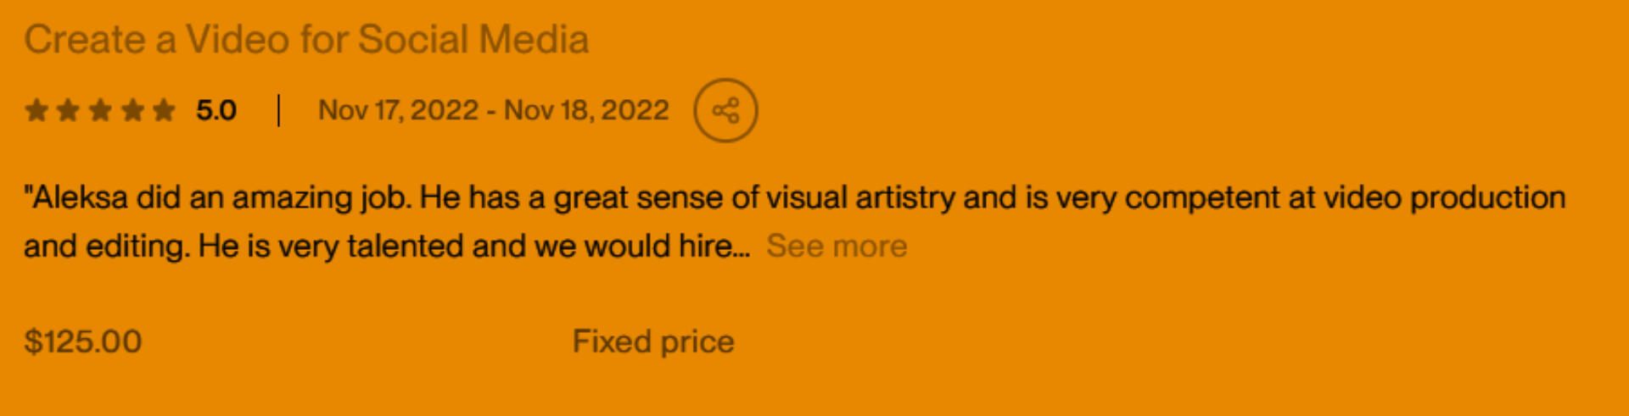The image size is (1629, 416).
Task: Click the words 'amazing job' in review
Action: tap(322, 197)
